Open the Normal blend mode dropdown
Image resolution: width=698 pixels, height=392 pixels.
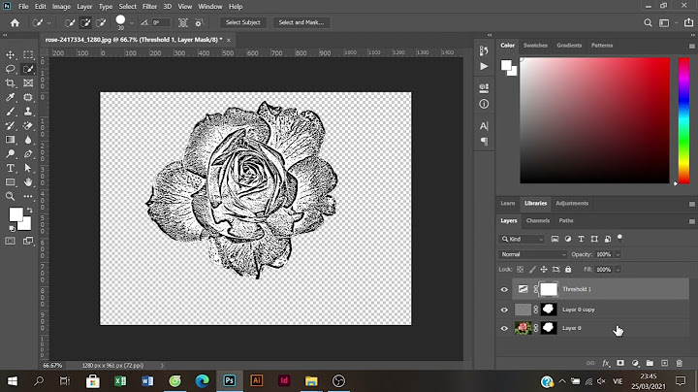(533, 254)
